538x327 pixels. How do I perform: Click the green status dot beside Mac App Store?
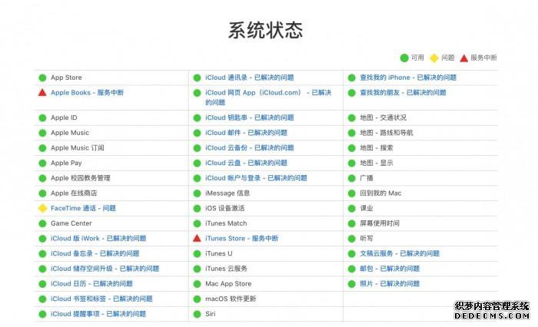(x=197, y=284)
